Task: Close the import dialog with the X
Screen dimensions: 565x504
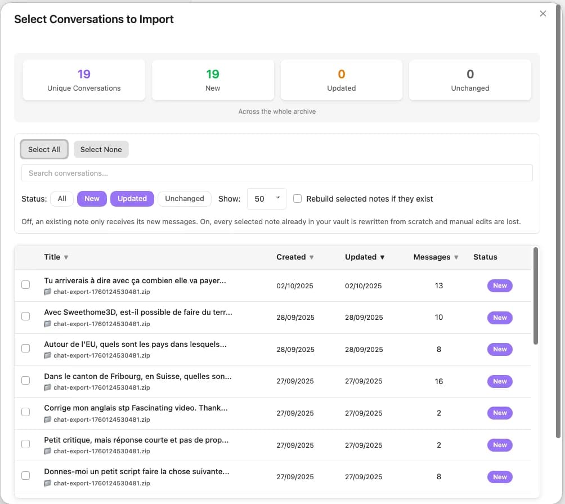Action: coord(542,14)
